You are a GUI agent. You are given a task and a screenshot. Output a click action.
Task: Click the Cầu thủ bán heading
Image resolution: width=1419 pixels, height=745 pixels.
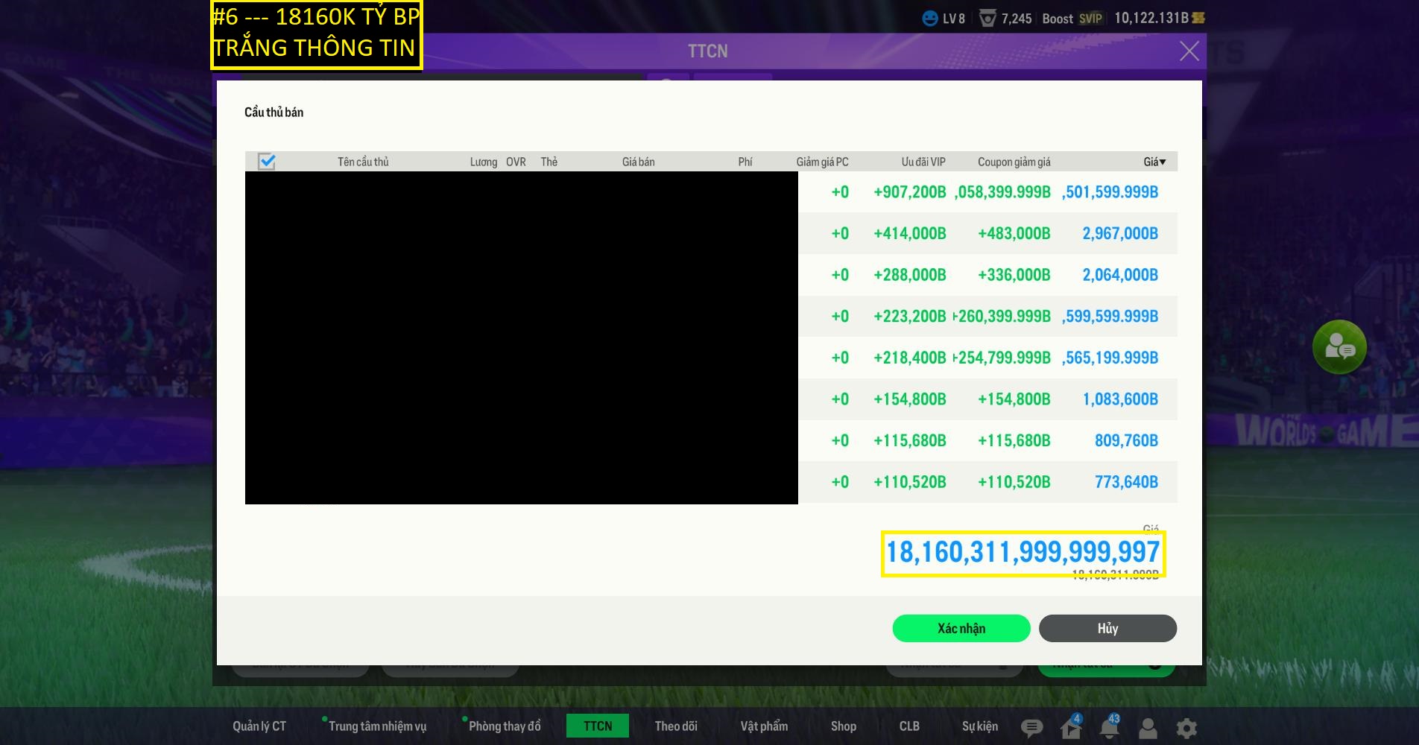click(274, 112)
